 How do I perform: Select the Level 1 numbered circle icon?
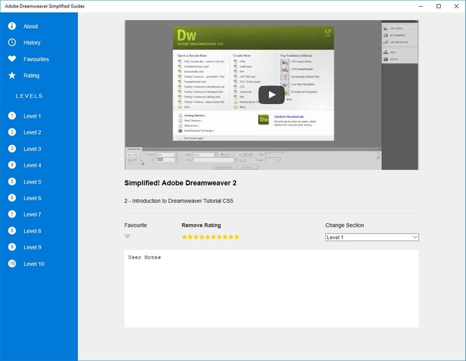[12, 116]
